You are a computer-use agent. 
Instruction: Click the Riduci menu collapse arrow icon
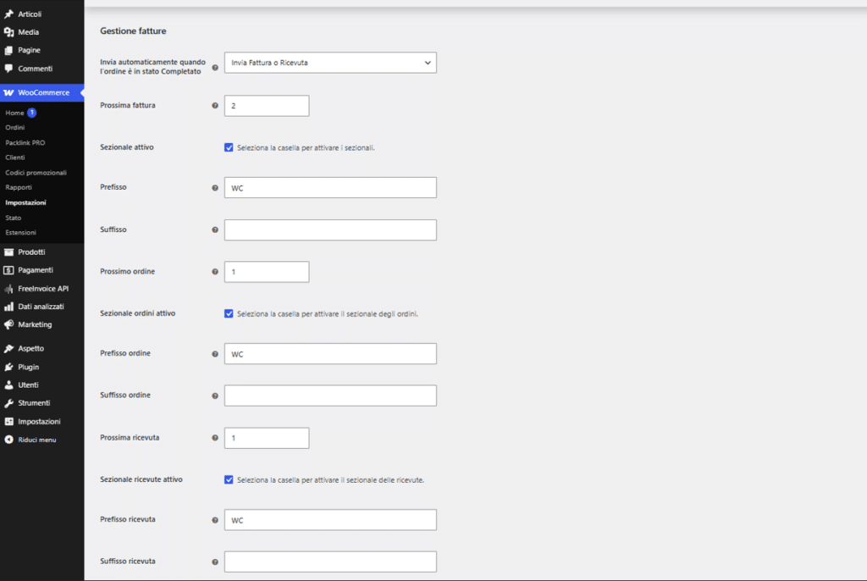tap(8, 440)
